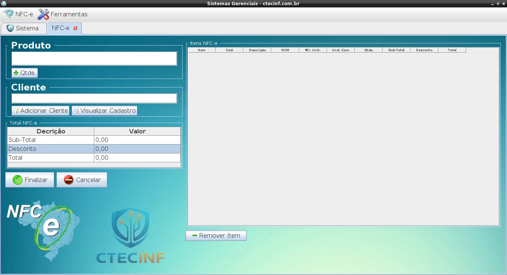Click the window menu icon in the title bar
Screen dimensions: 507x275
[4, 3]
